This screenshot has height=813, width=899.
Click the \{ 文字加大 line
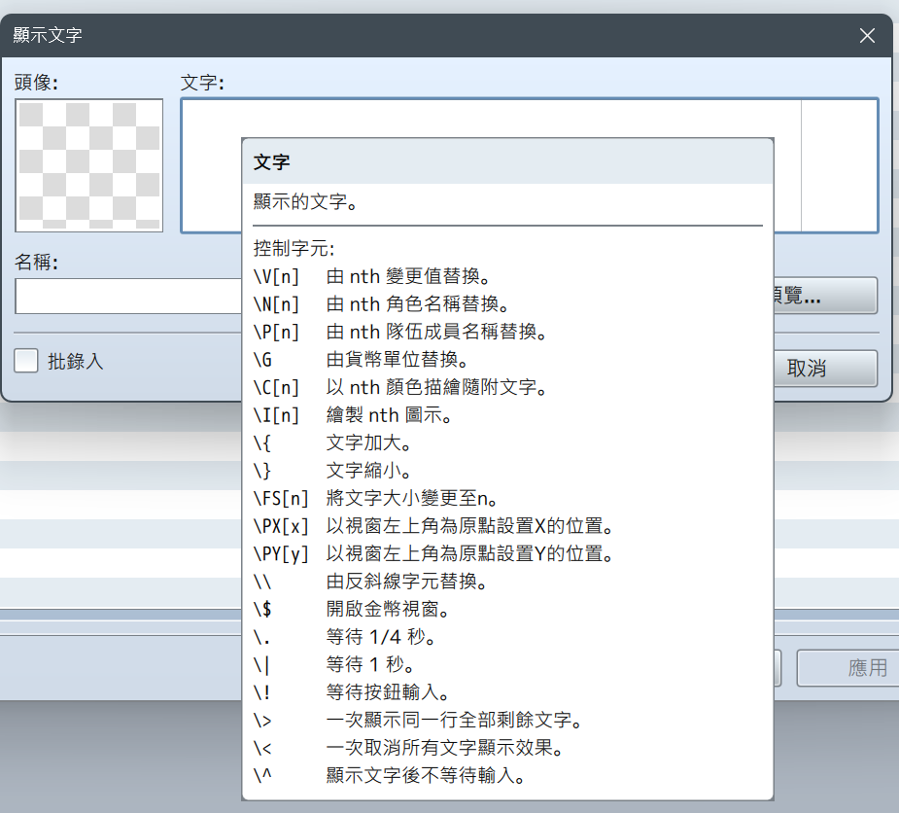(x=333, y=442)
